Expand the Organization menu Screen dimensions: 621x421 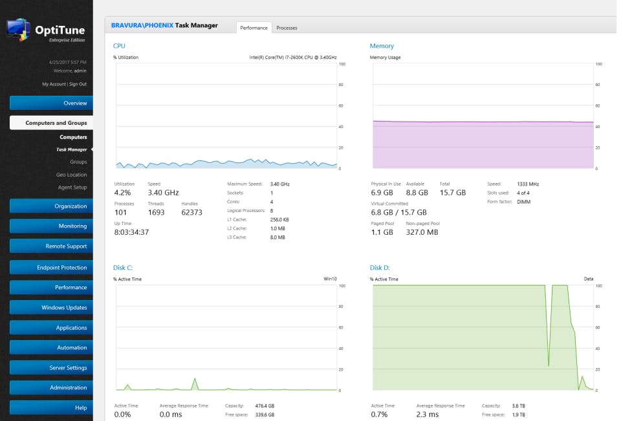[x=52, y=206]
